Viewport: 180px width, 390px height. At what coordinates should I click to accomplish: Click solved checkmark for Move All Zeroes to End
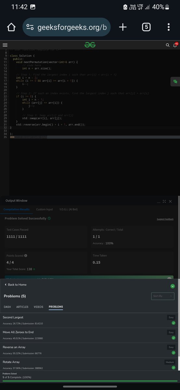[174, 338]
